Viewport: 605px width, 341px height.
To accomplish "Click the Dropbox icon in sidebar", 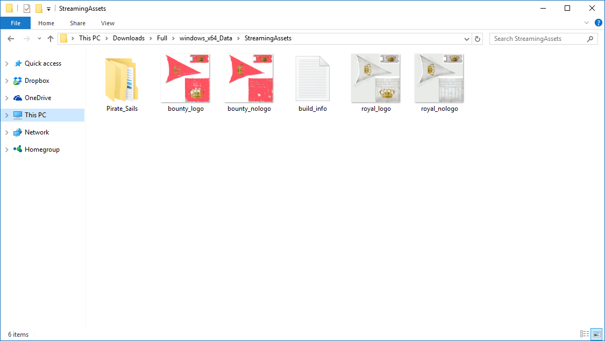I will click(18, 81).
